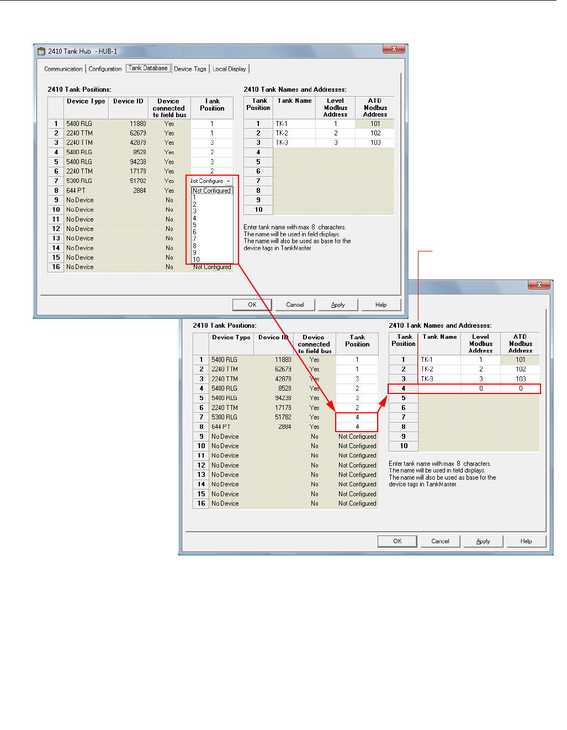Image resolution: width=567 pixels, height=730 pixels.
Task: Click the 2410 Tank Hub window title icon
Action: [x=41, y=51]
